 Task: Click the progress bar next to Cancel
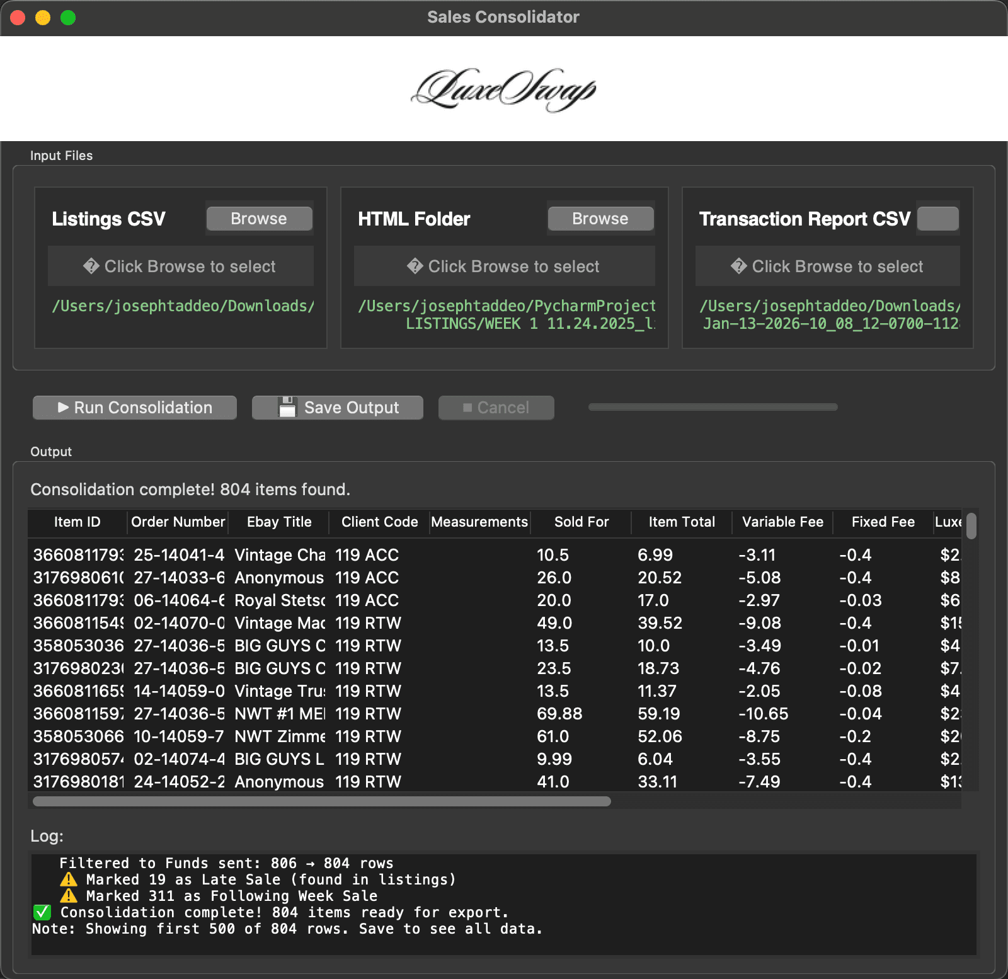point(712,408)
